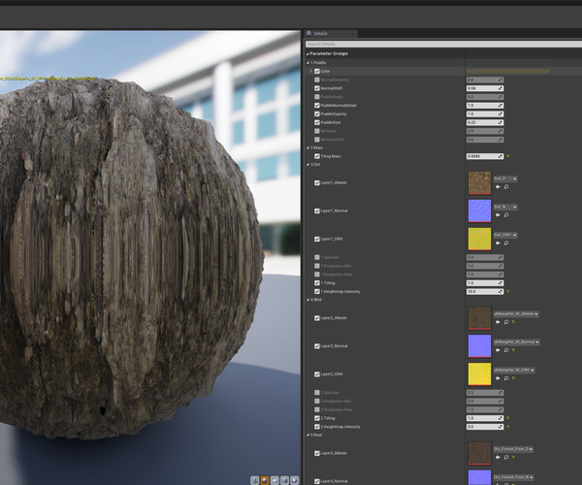Enable the 1.Specular parameter checkbox
Screen dimensions: 582x485
point(317,257)
